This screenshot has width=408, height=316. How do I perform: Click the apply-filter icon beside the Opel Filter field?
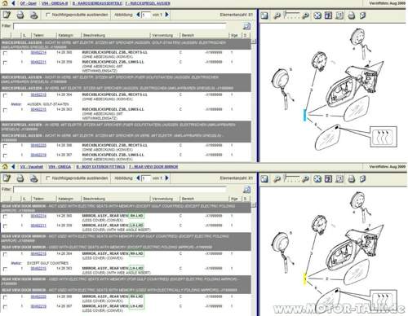[246, 26]
